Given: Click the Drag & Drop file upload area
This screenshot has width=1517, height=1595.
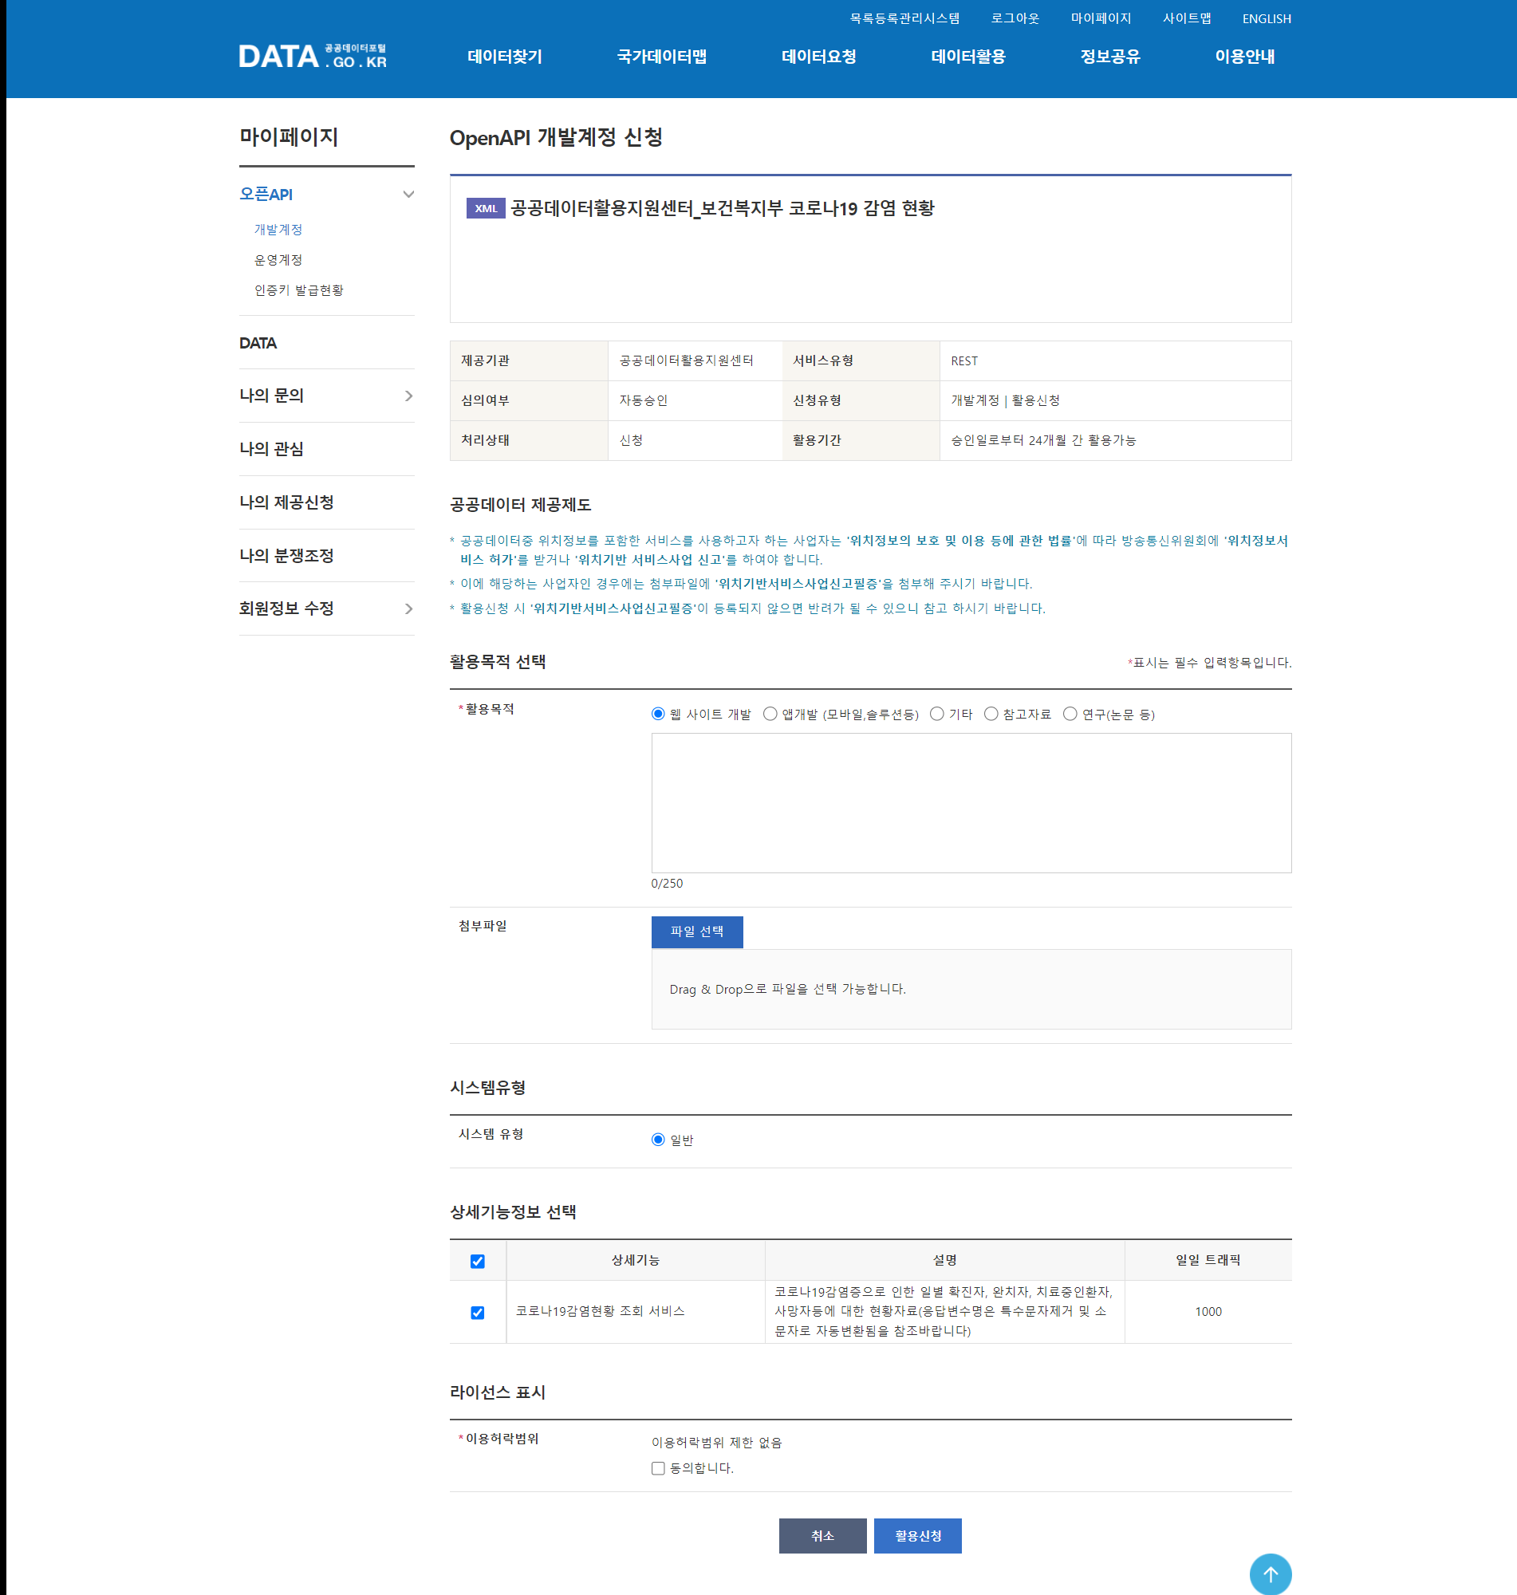Looking at the screenshot, I should [971, 989].
